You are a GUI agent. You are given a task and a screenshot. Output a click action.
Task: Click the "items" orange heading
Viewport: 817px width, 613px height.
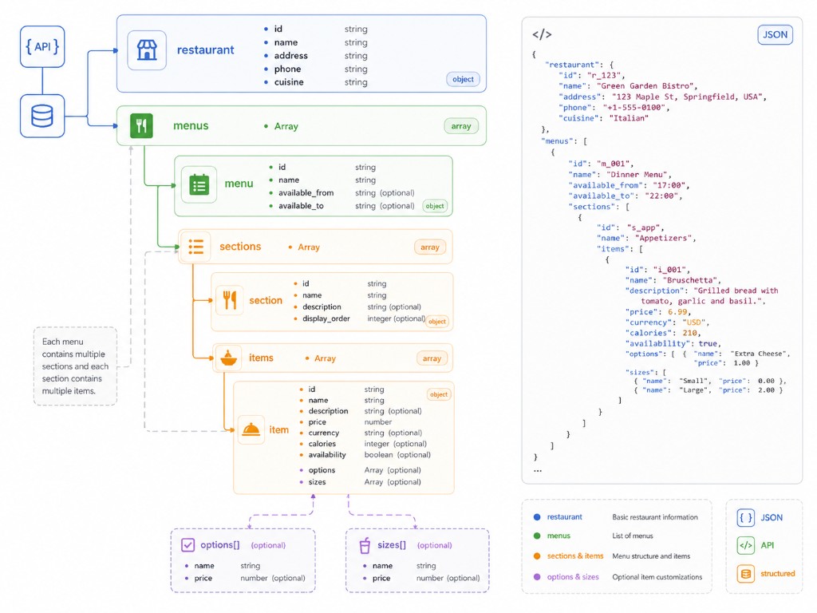click(x=261, y=358)
